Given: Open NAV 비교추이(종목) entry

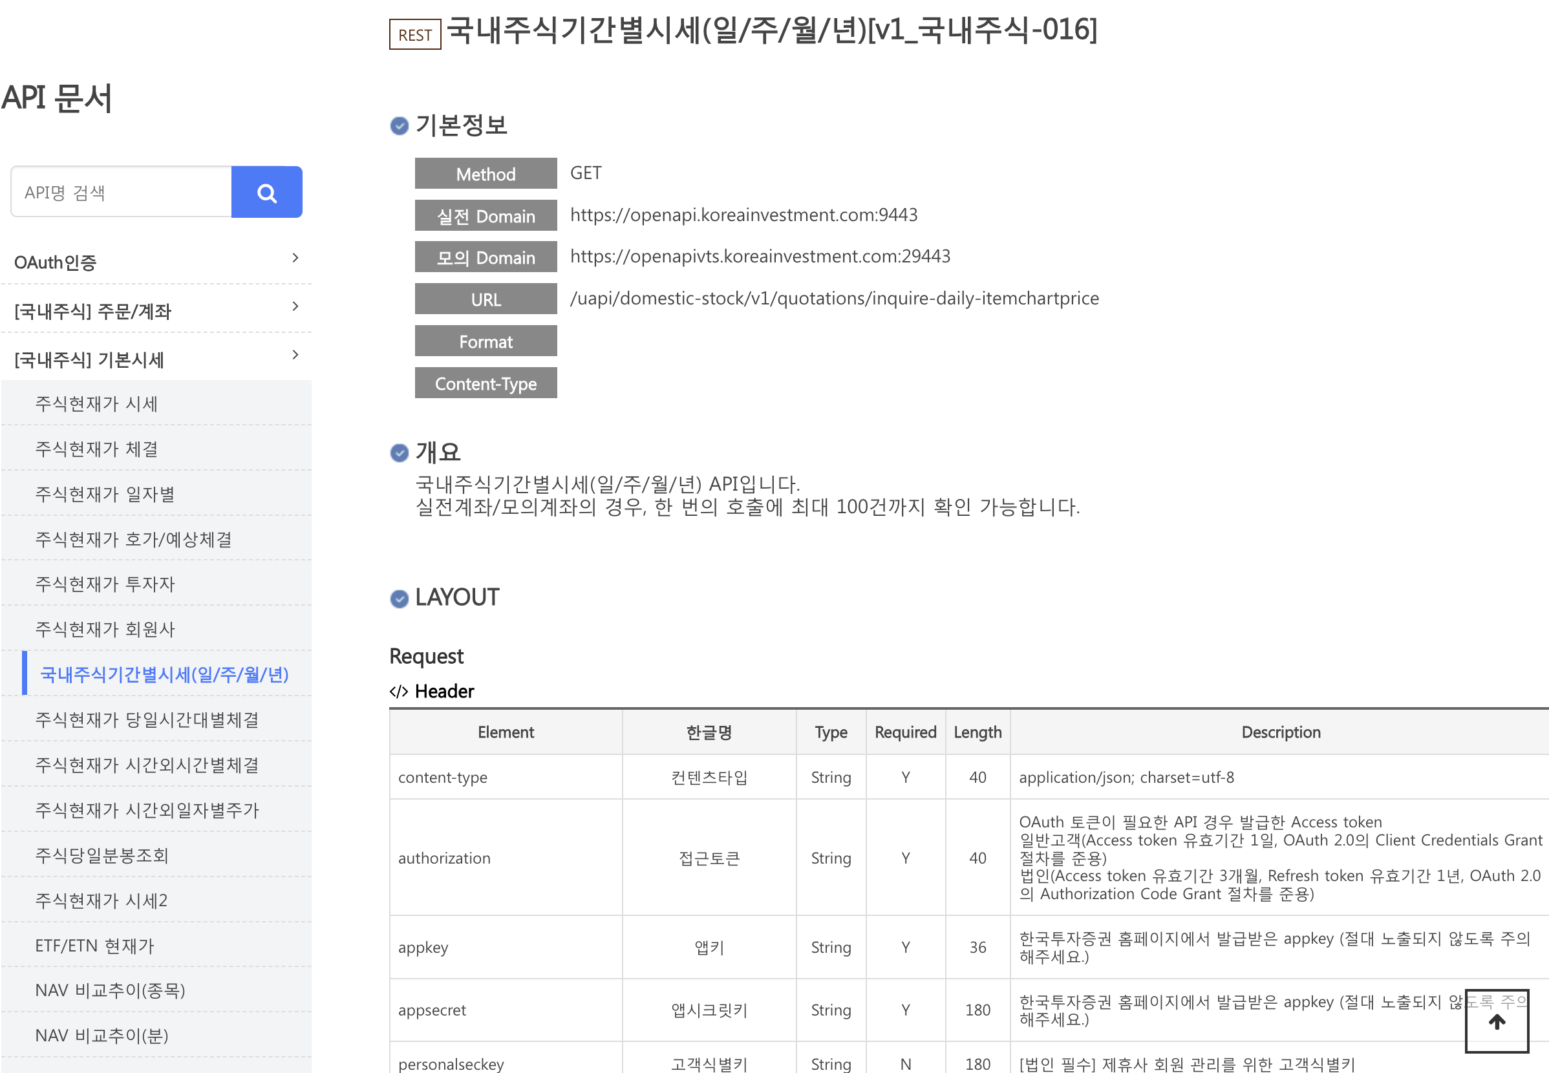Looking at the screenshot, I should pos(110,990).
